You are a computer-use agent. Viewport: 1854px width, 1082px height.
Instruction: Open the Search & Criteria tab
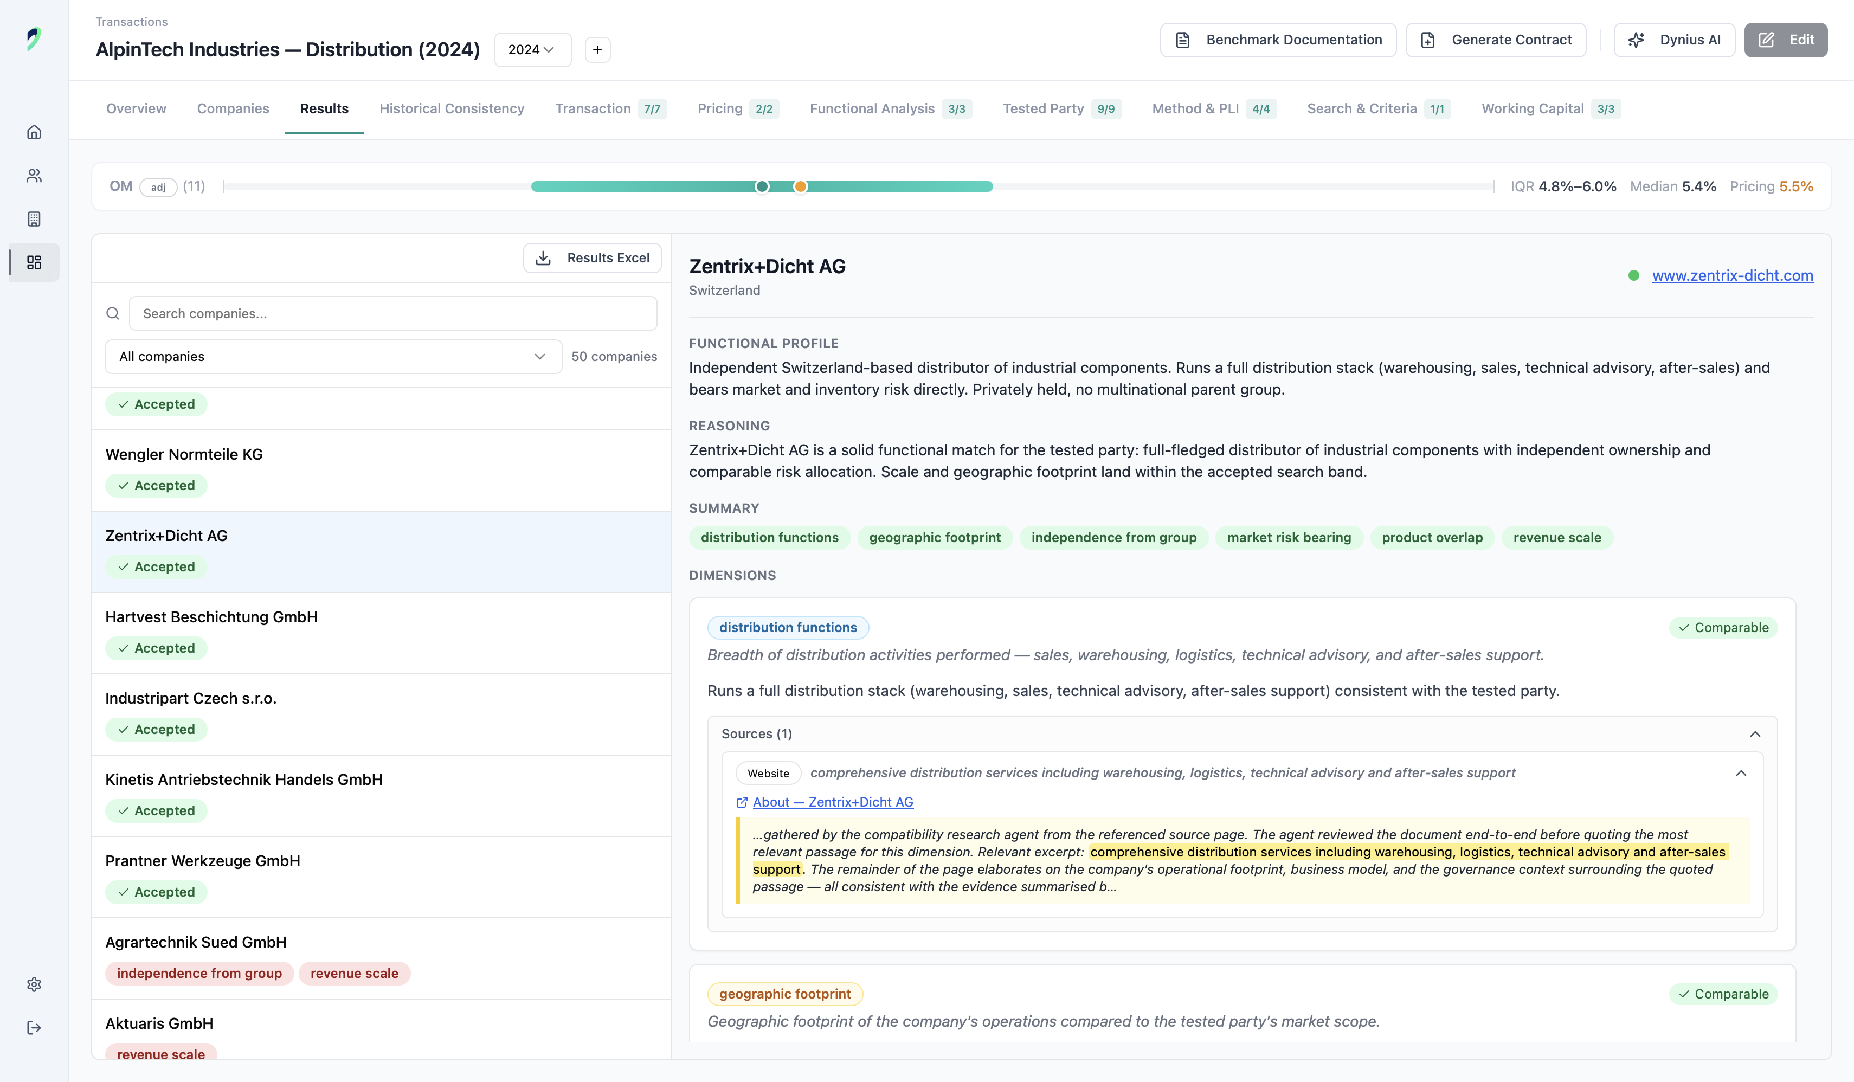[x=1379, y=109]
